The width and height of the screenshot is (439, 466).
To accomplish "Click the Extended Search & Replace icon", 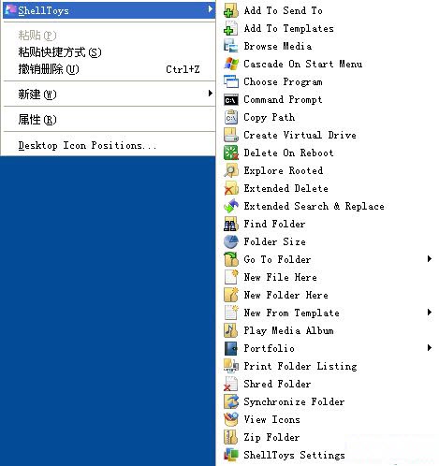I will pos(231,207).
